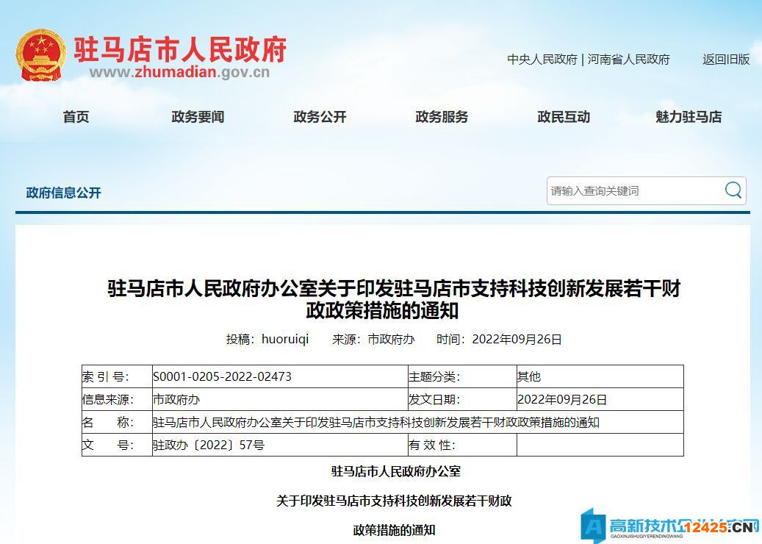The width and height of the screenshot is (762, 544).
Task: Click the document name in the 名称 row
Action: (x=376, y=422)
